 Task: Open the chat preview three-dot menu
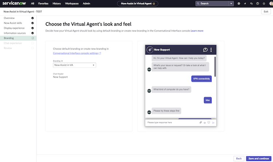pos(211,50)
